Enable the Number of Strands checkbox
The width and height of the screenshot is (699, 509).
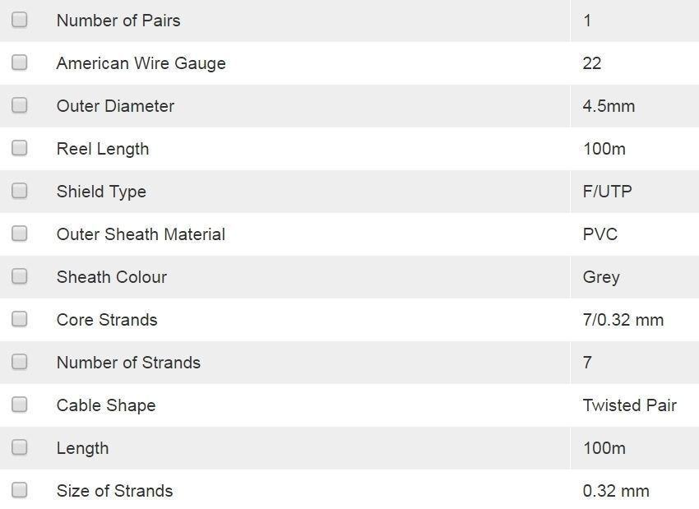point(20,362)
